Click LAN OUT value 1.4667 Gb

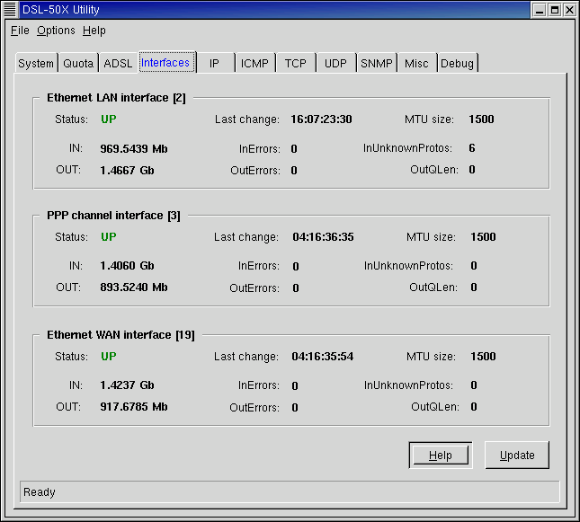(x=128, y=171)
